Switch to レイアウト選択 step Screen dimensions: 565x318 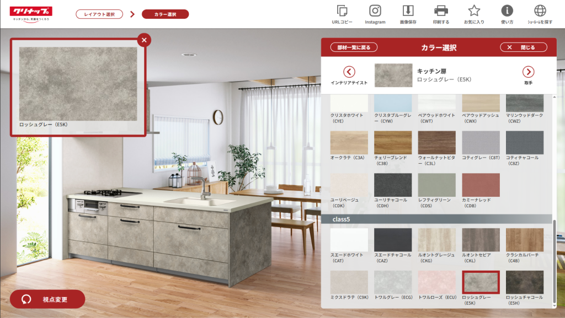[x=99, y=14]
